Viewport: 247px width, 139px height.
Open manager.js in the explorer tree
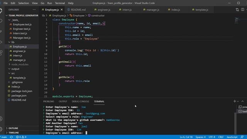[x=19, y=60]
